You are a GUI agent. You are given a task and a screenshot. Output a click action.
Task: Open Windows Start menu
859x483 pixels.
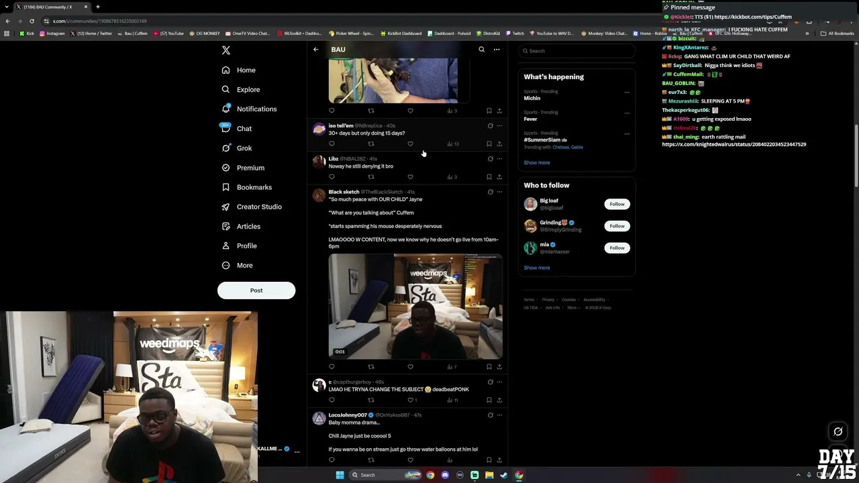(340, 475)
